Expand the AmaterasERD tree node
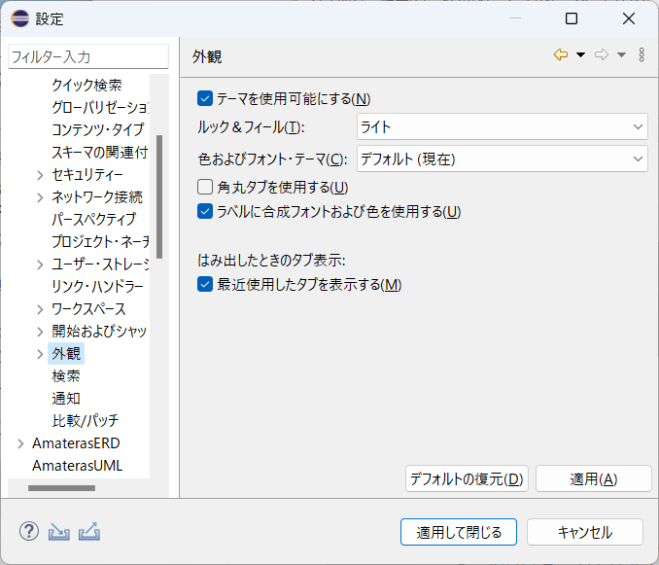Viewport: 659px width, 565px height. pos(20,443)
